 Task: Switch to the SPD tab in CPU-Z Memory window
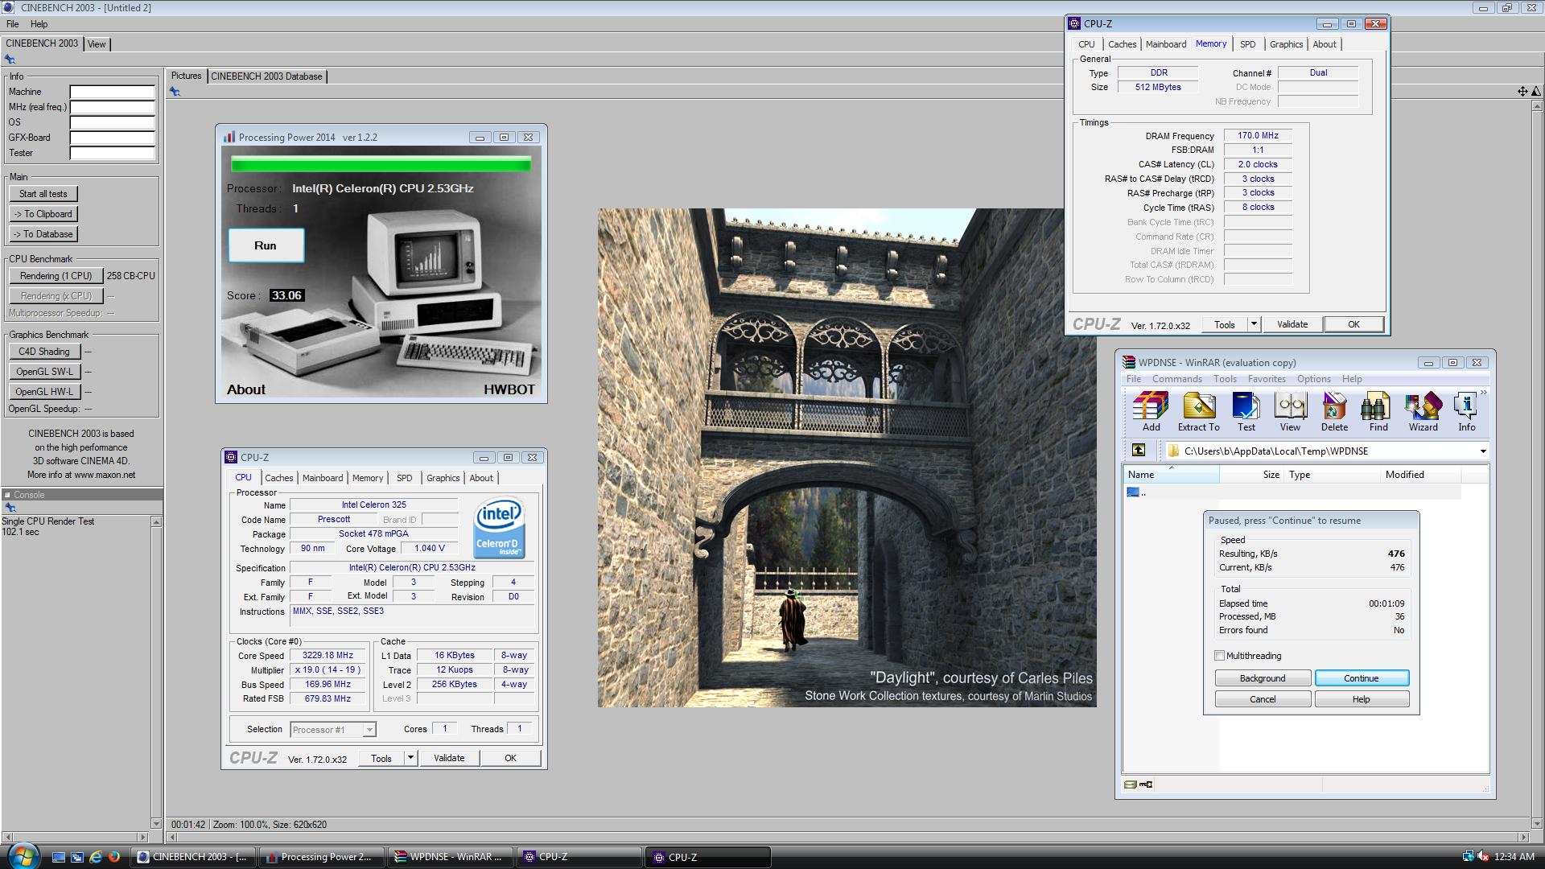tap(1247, 44)
